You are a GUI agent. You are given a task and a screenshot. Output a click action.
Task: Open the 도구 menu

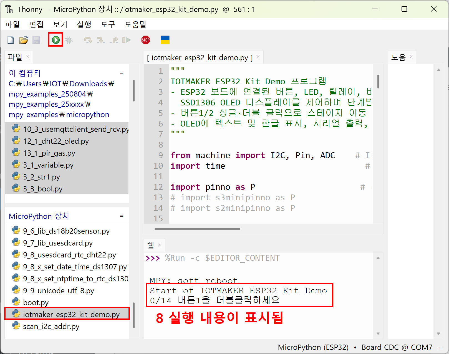[x=108, y=25]
